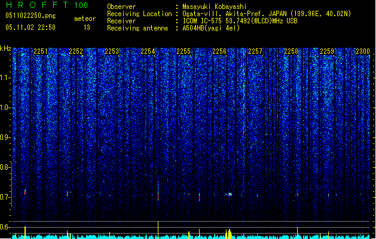
Task: Click the meteor echo before 2251
Action: [x=25, y=192]
